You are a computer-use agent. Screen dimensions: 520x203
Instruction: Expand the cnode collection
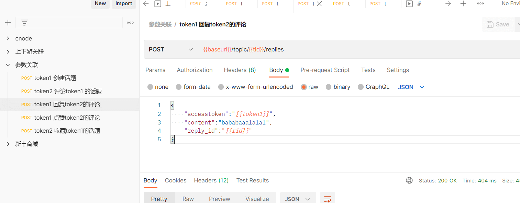coord(8,38)
